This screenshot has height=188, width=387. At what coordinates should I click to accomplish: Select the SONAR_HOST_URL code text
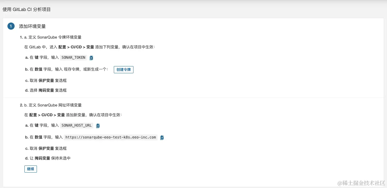77,125
